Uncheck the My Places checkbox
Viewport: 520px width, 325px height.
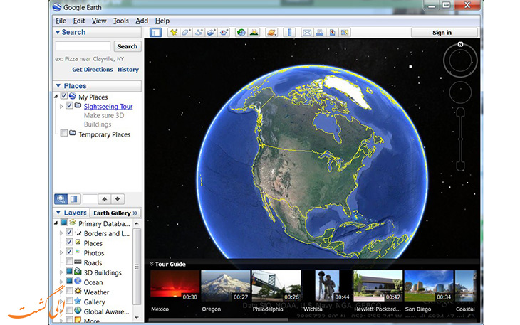[63, 96]
